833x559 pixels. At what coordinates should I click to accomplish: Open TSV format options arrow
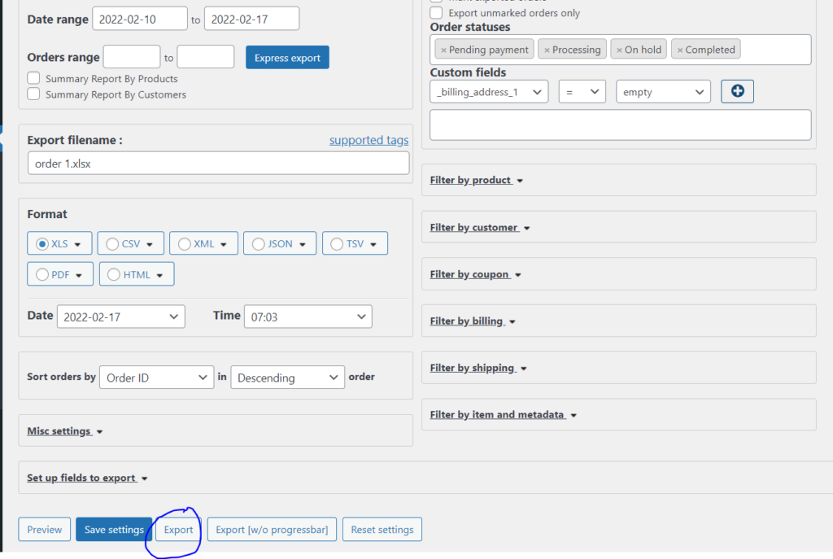[373, 244]
